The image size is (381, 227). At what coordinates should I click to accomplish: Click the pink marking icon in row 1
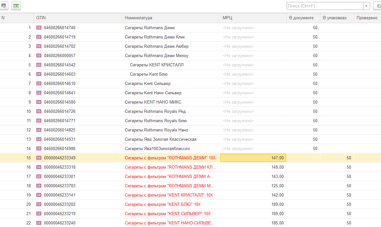coord(39,28)
